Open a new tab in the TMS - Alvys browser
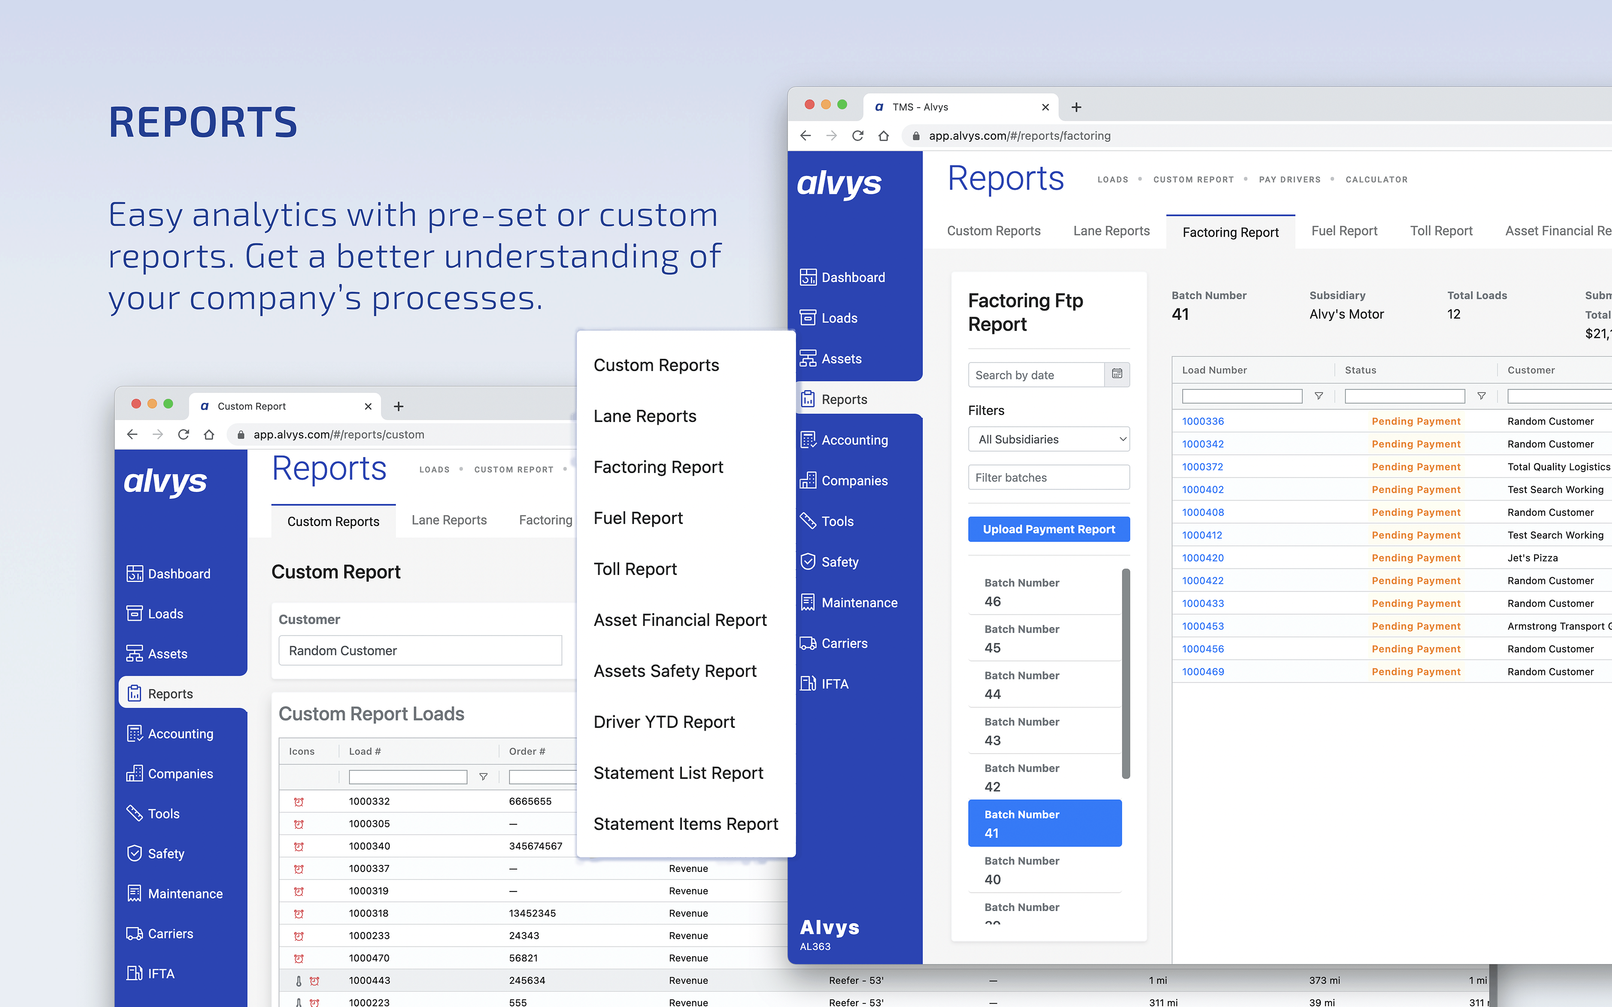The image size is (1612, 1007). (1076, 107)
